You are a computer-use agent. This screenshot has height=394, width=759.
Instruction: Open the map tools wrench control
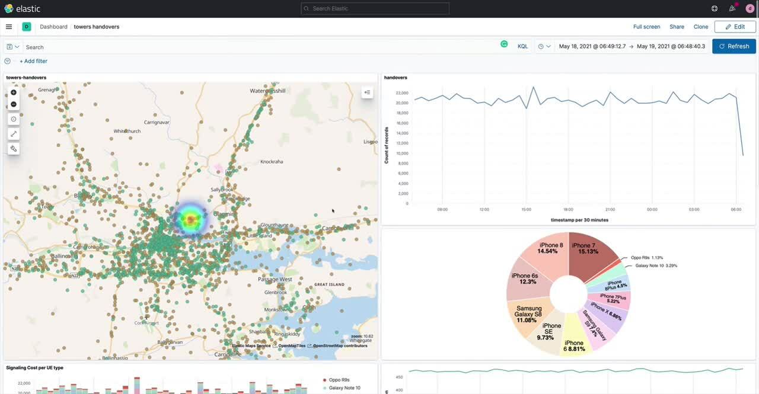[x=14, y=149]
